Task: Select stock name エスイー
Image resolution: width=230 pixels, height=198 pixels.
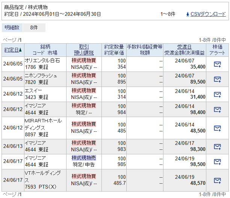Action: point(33,91)
